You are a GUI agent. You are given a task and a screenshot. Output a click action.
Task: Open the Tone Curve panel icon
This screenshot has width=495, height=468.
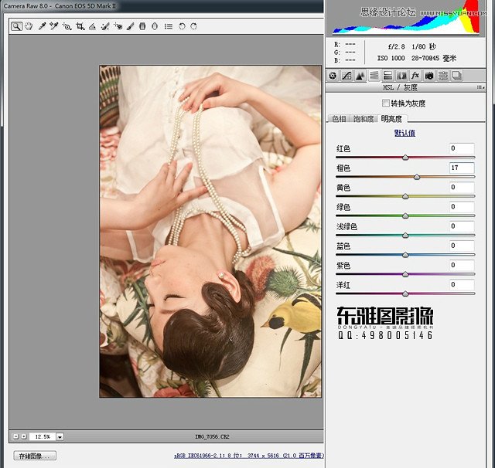click(x=346, y=76)
